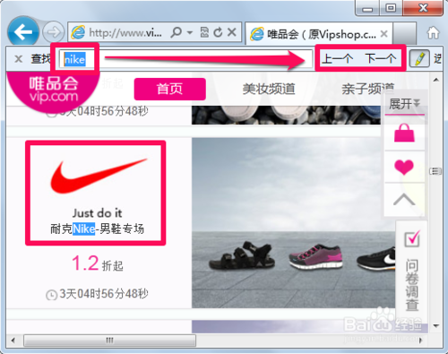Click the horizontal scrollbar right arrow
Viewport: 448px width, 354px height.
point(420,340)
